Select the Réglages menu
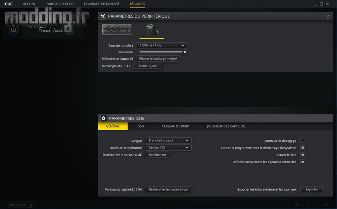 [x=137, y=4]
